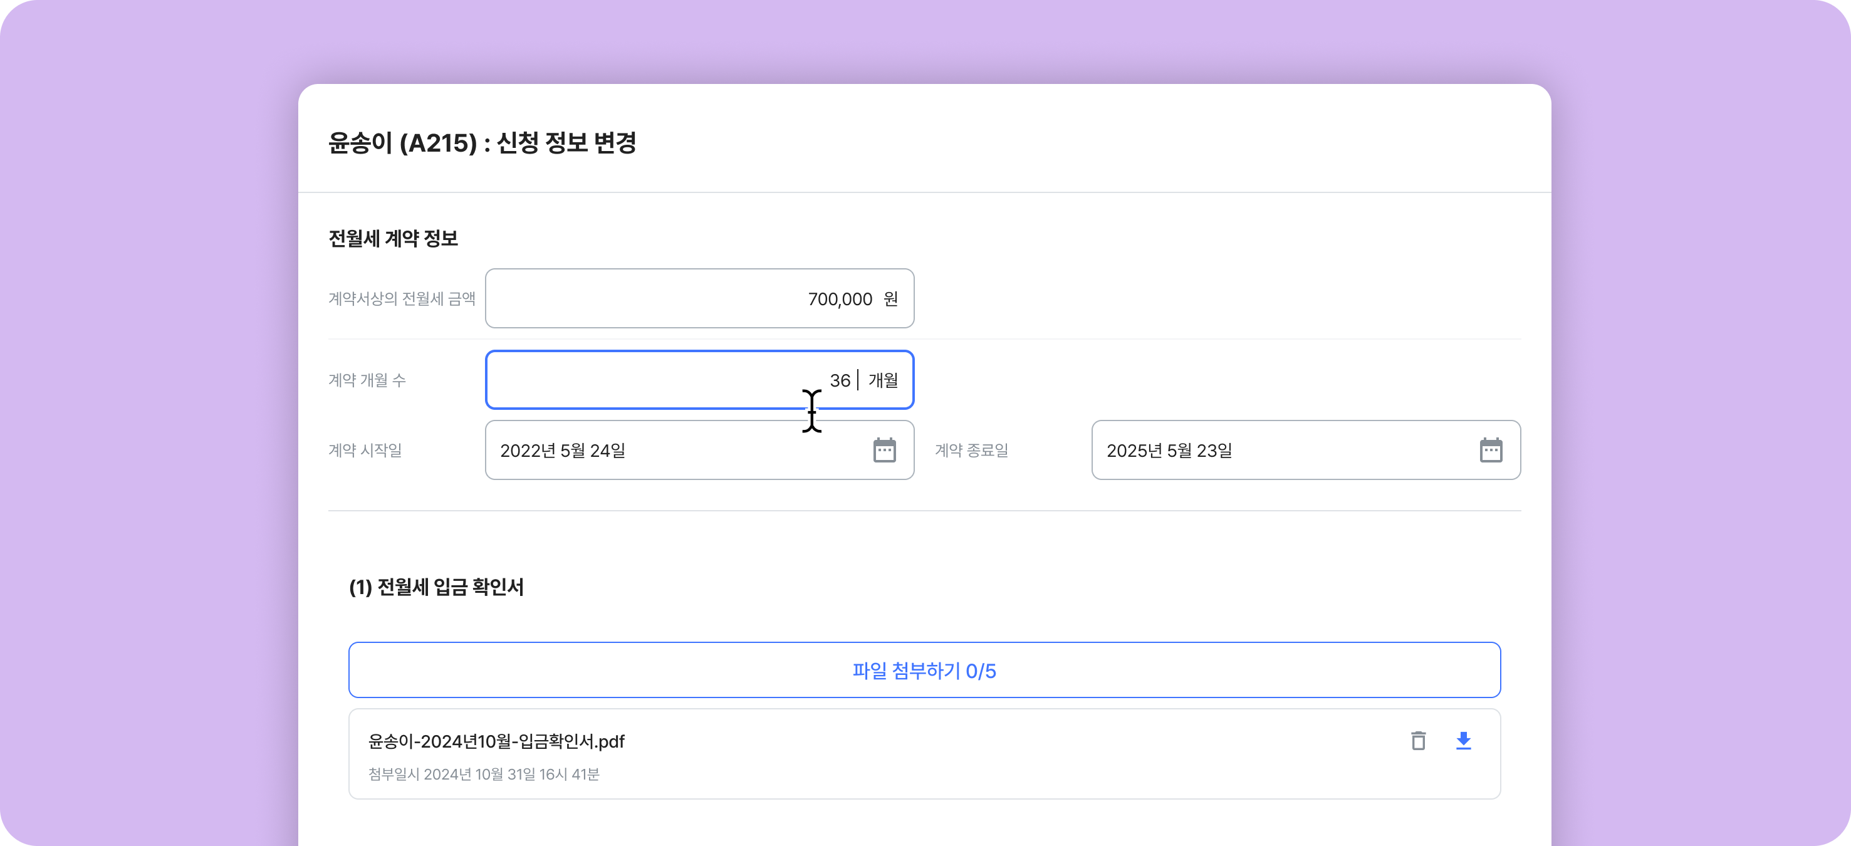The height and width of the screenshot is (846, 1851).
Task: Click the 계약서상의 전월세 금액 label
Action: click(402, 298)
